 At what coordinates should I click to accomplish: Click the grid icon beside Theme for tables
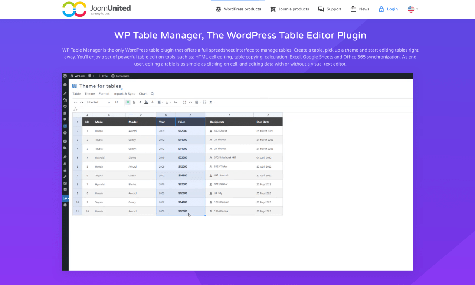click(x=75, y=86)
